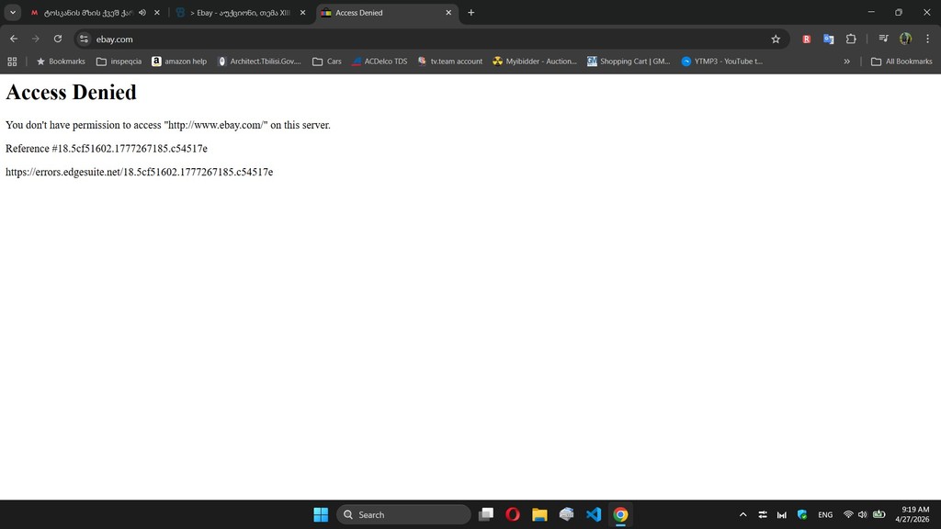Open Chrome icon on taskbar
Viewport: 941px width, 529px height.
click(x=620, y=514)
